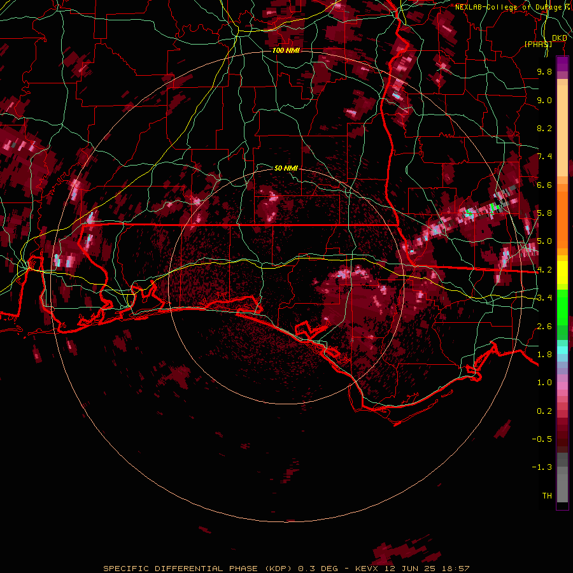Click the 3.4 value on the color scale

tap(544, 298)
